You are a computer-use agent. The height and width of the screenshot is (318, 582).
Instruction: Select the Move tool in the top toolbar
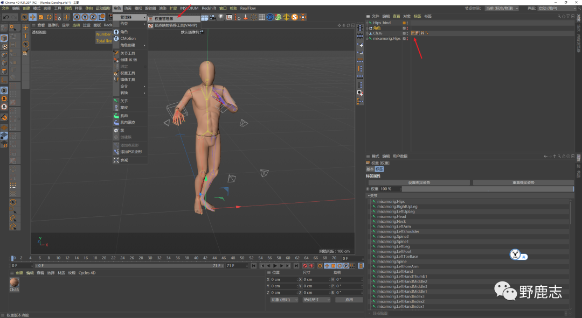(33, 17)
